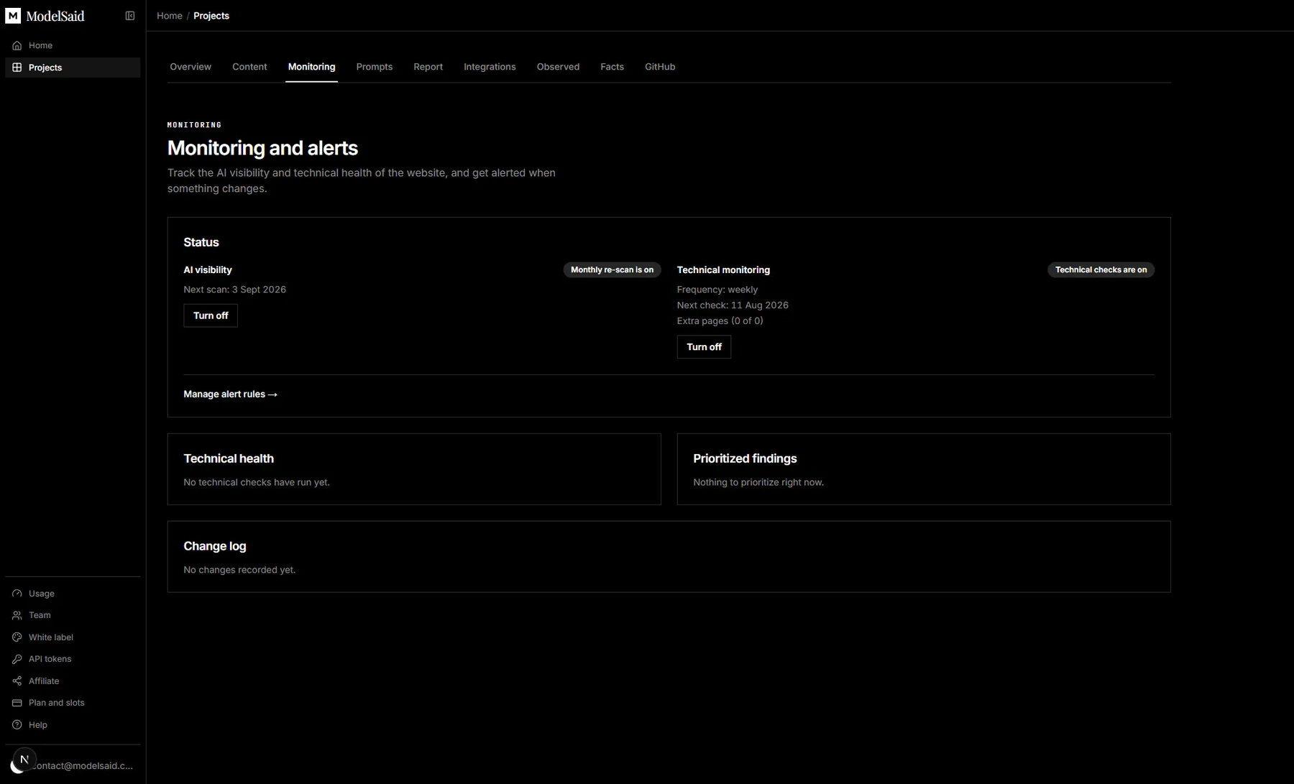
Task: Open the Affiliate share icon
Action: pyautogui.click(x=17, y=681)
